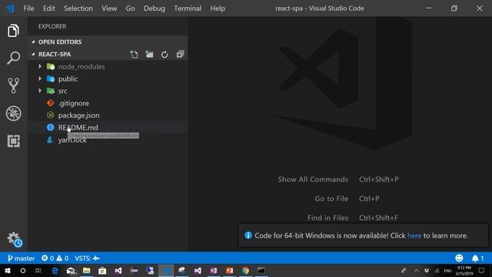492x277 pixels.
Task: Click the 'Go to File' text
Action: tap(331, 199)
